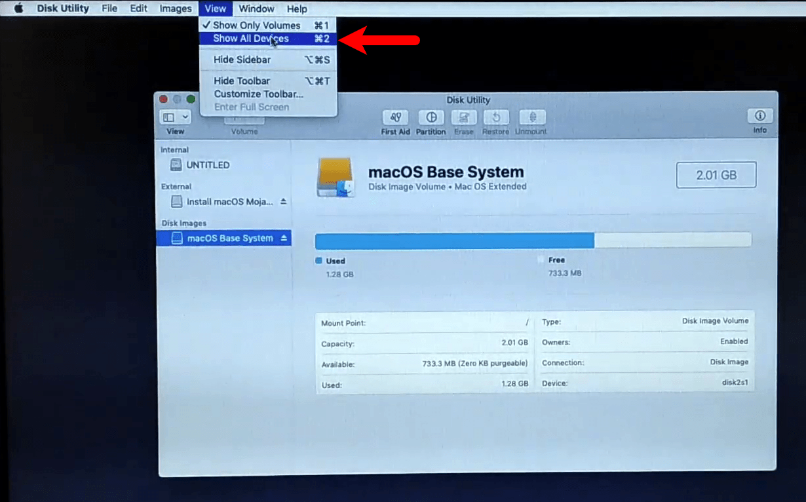The width and height of the screenshot is (806, 502).
Task: Click the Available: row label
Action: (338, 365)
